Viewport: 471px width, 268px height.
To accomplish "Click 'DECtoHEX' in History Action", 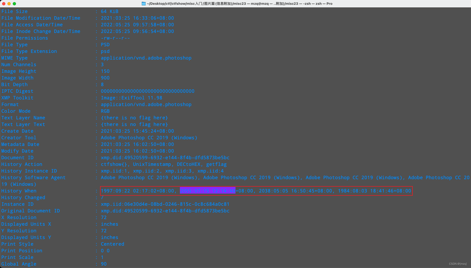I will pos(189,164).
